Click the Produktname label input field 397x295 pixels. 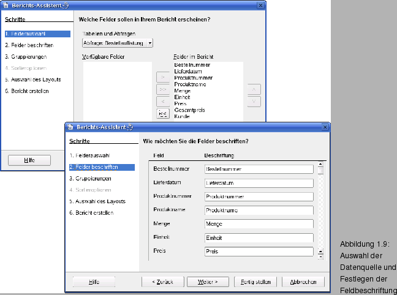click(259, 211)
